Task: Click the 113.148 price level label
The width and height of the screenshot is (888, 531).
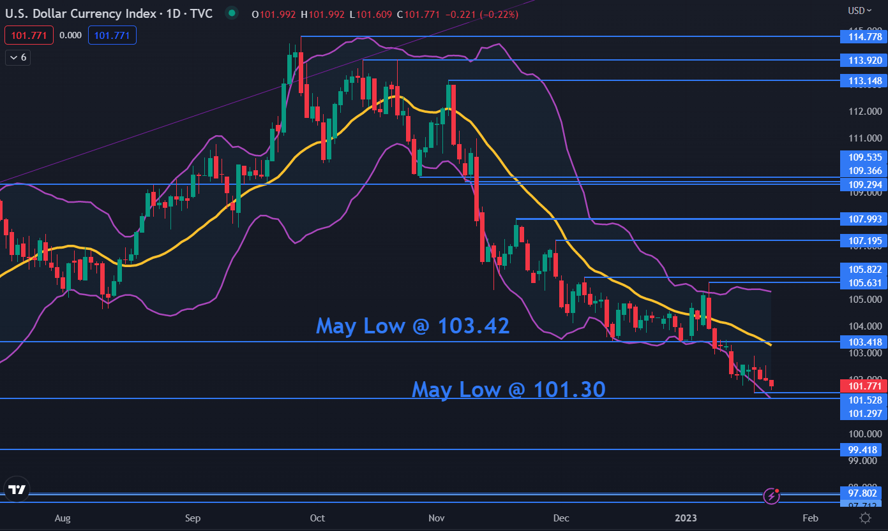Action: click(x=864, y=81)
